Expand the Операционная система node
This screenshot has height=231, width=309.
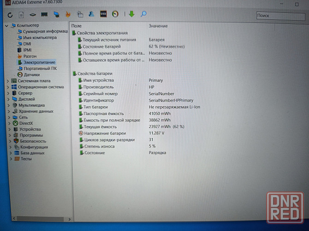(x=8, y=87)
